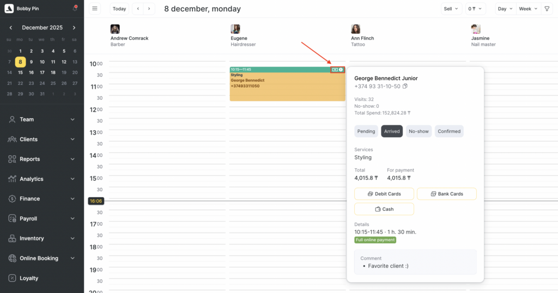Show previous month in mini calendar
This screenshot has height=293, width=558.
pyautogui.click(x=10, y=28)
